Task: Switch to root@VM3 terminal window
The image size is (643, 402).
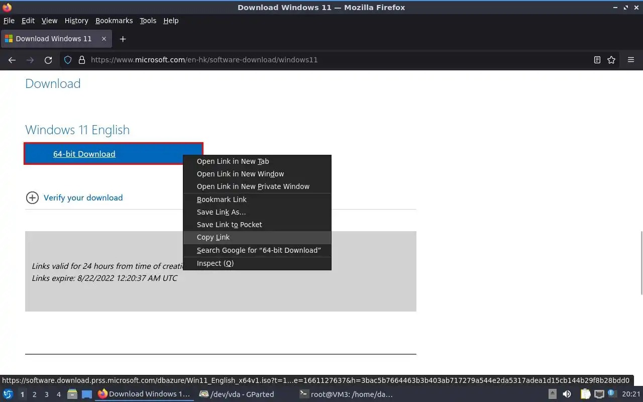Action: coord(346,394)
